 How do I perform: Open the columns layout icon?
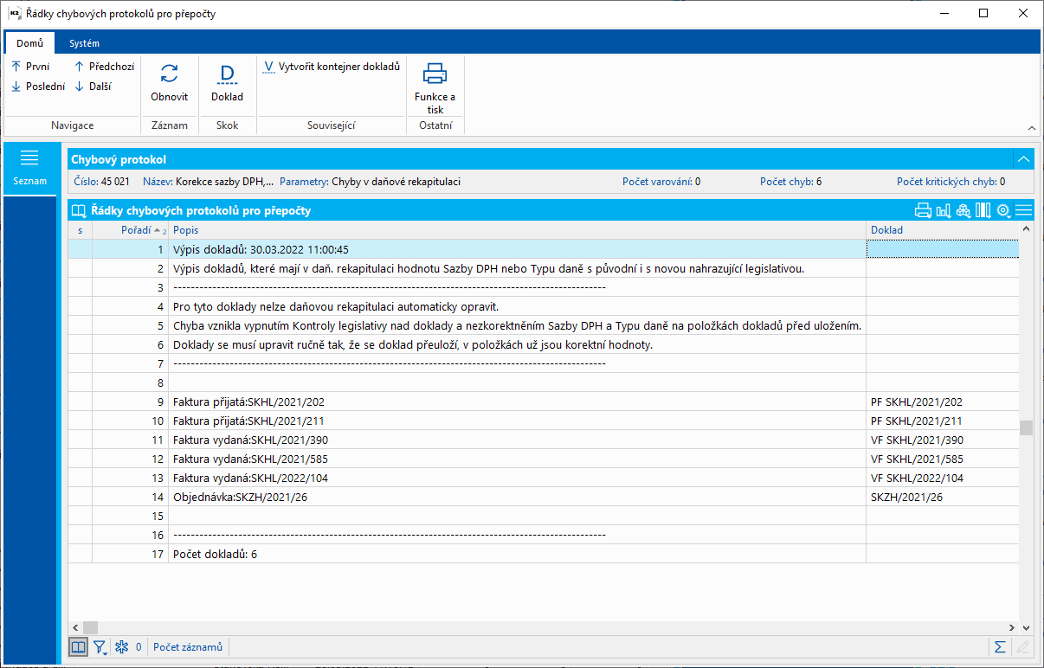pyautogui.click(x=983, y=210)
